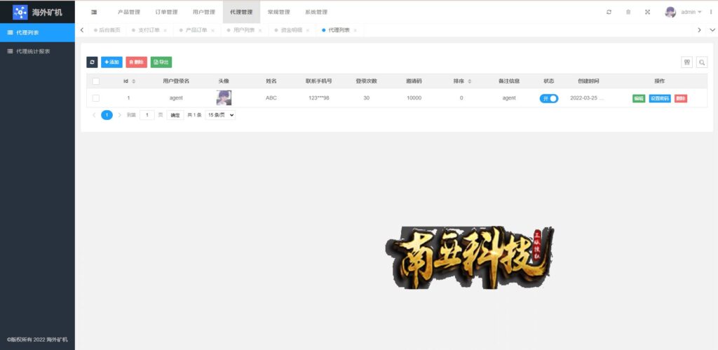Go to the next page arrow
Screen dimensions: 718x350
tap(120, 115)
